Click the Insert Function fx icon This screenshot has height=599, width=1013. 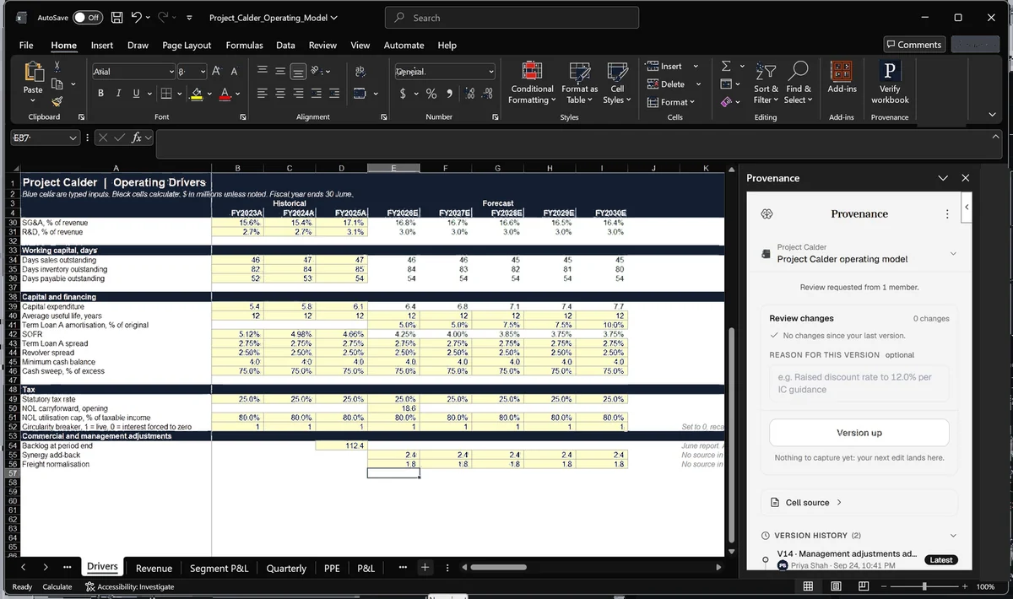pyautogui.click(x=137, y=138)
